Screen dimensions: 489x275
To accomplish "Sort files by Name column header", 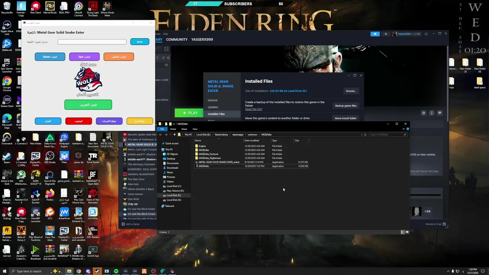I will point(219,141).
